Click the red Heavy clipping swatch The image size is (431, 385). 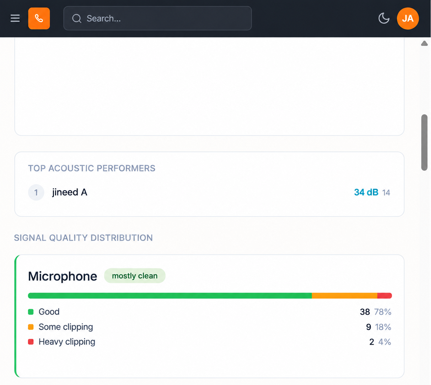tap(31, 342)
